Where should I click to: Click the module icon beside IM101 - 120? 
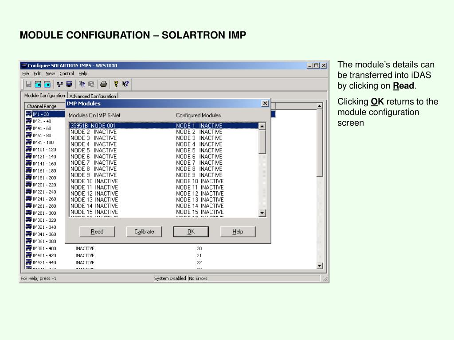(29, 149)
